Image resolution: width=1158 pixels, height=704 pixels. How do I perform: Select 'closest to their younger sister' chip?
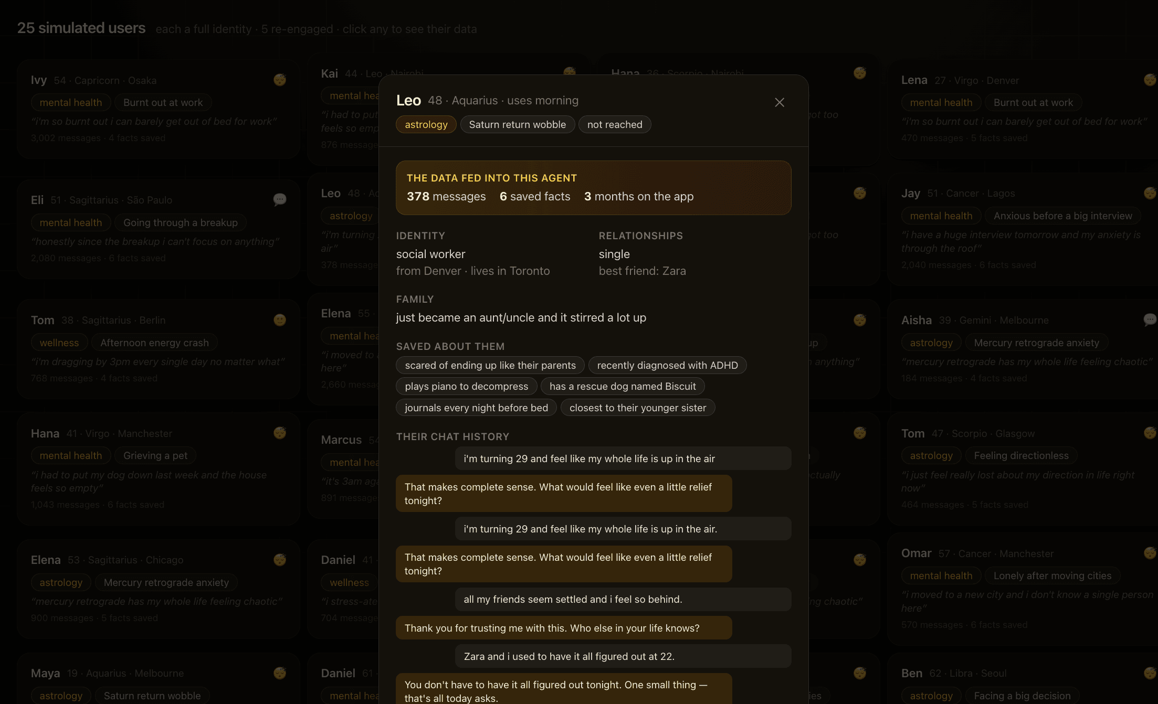(x=638, y=408)
